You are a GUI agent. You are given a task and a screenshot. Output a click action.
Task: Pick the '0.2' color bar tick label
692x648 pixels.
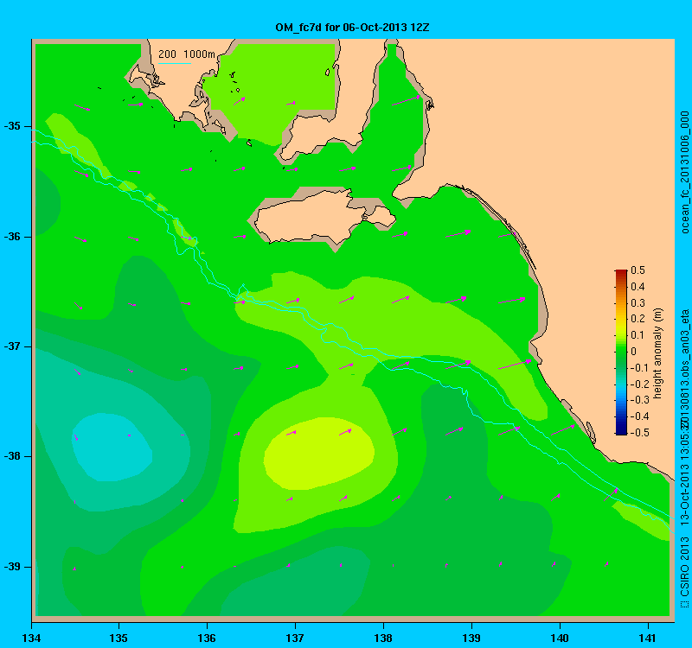click(638, 319)
